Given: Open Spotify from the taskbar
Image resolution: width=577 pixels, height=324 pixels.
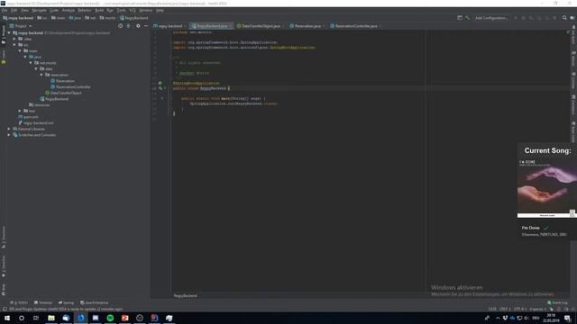Looking at the screenshot, I should [110, 318].
